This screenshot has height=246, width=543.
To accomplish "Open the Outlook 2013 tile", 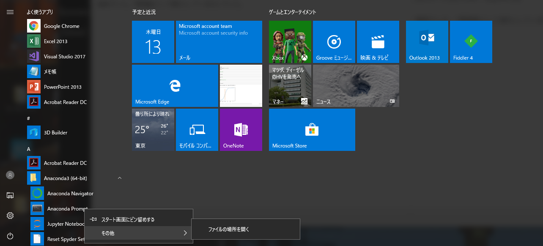I will pos(427,42).
